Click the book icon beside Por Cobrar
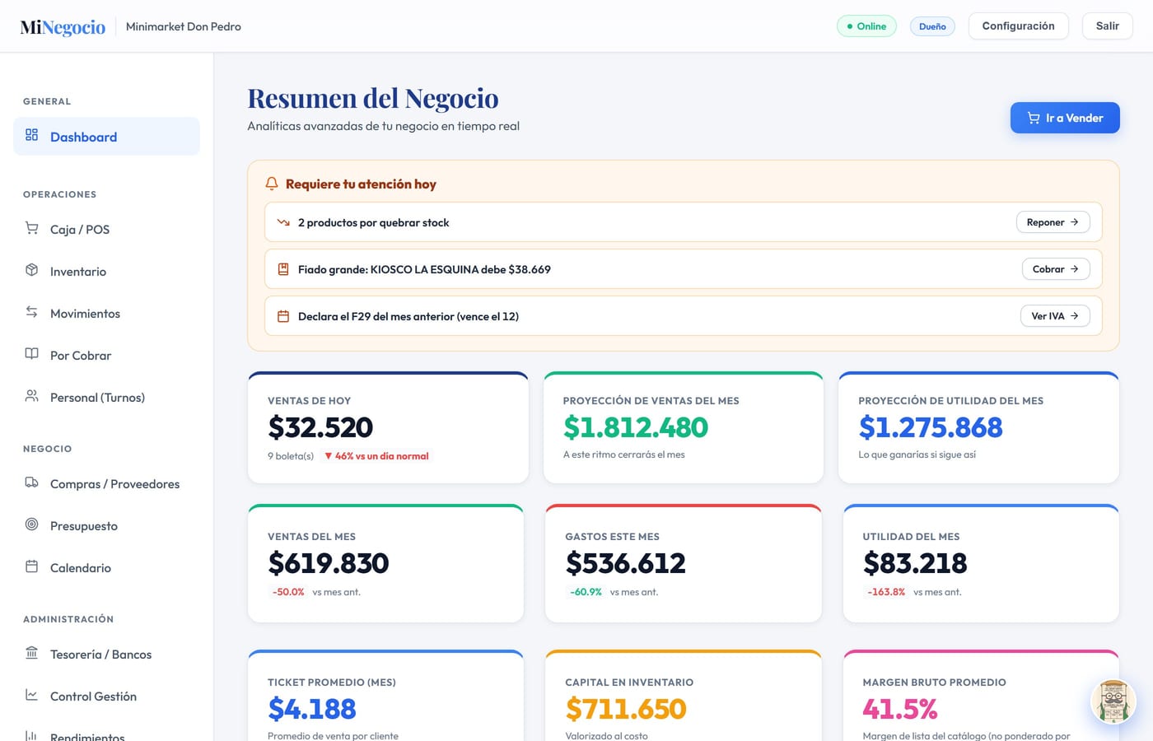Screen dimensions: 1153x741 pyautogui.click(x=31, y=354)
